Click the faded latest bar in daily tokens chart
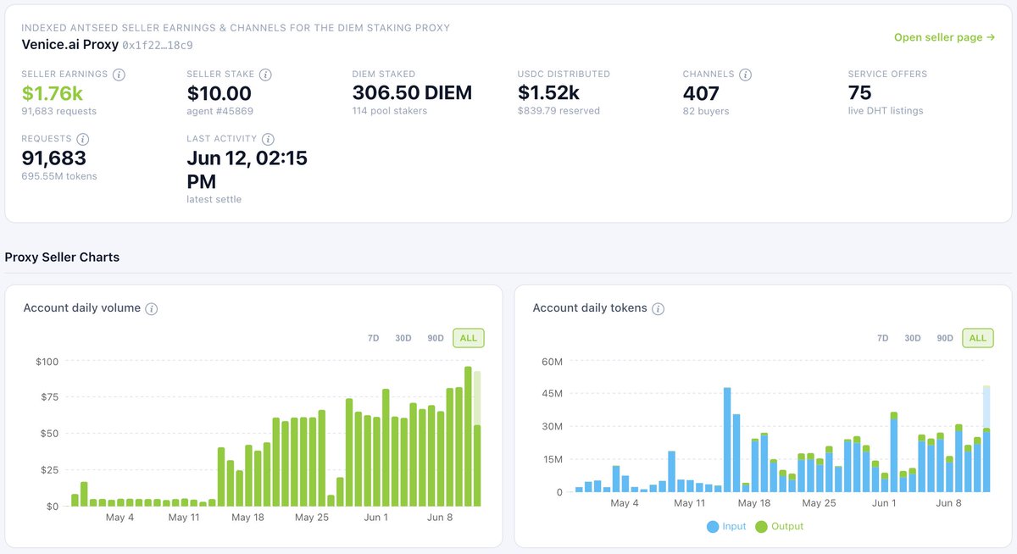The height and width of the screenshot is (554, 1017). (x=986, y=407)
